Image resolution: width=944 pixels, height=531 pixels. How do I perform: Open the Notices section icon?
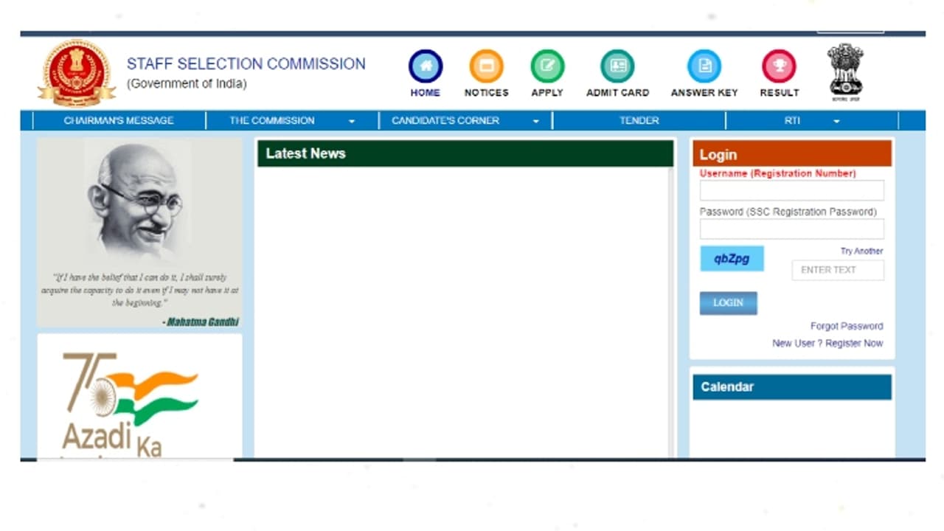pos(486,66)
